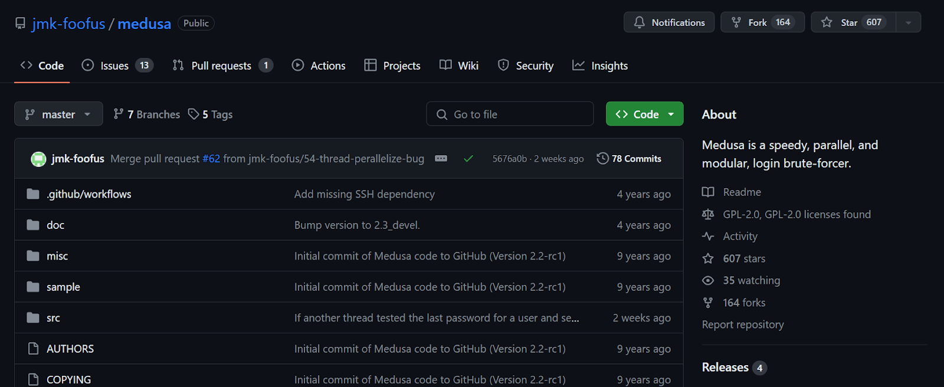The height and width of the screenshot is (387, 944).
Task: Click the jmk-foofus avatar in the commit row
Action: [38, 159]
